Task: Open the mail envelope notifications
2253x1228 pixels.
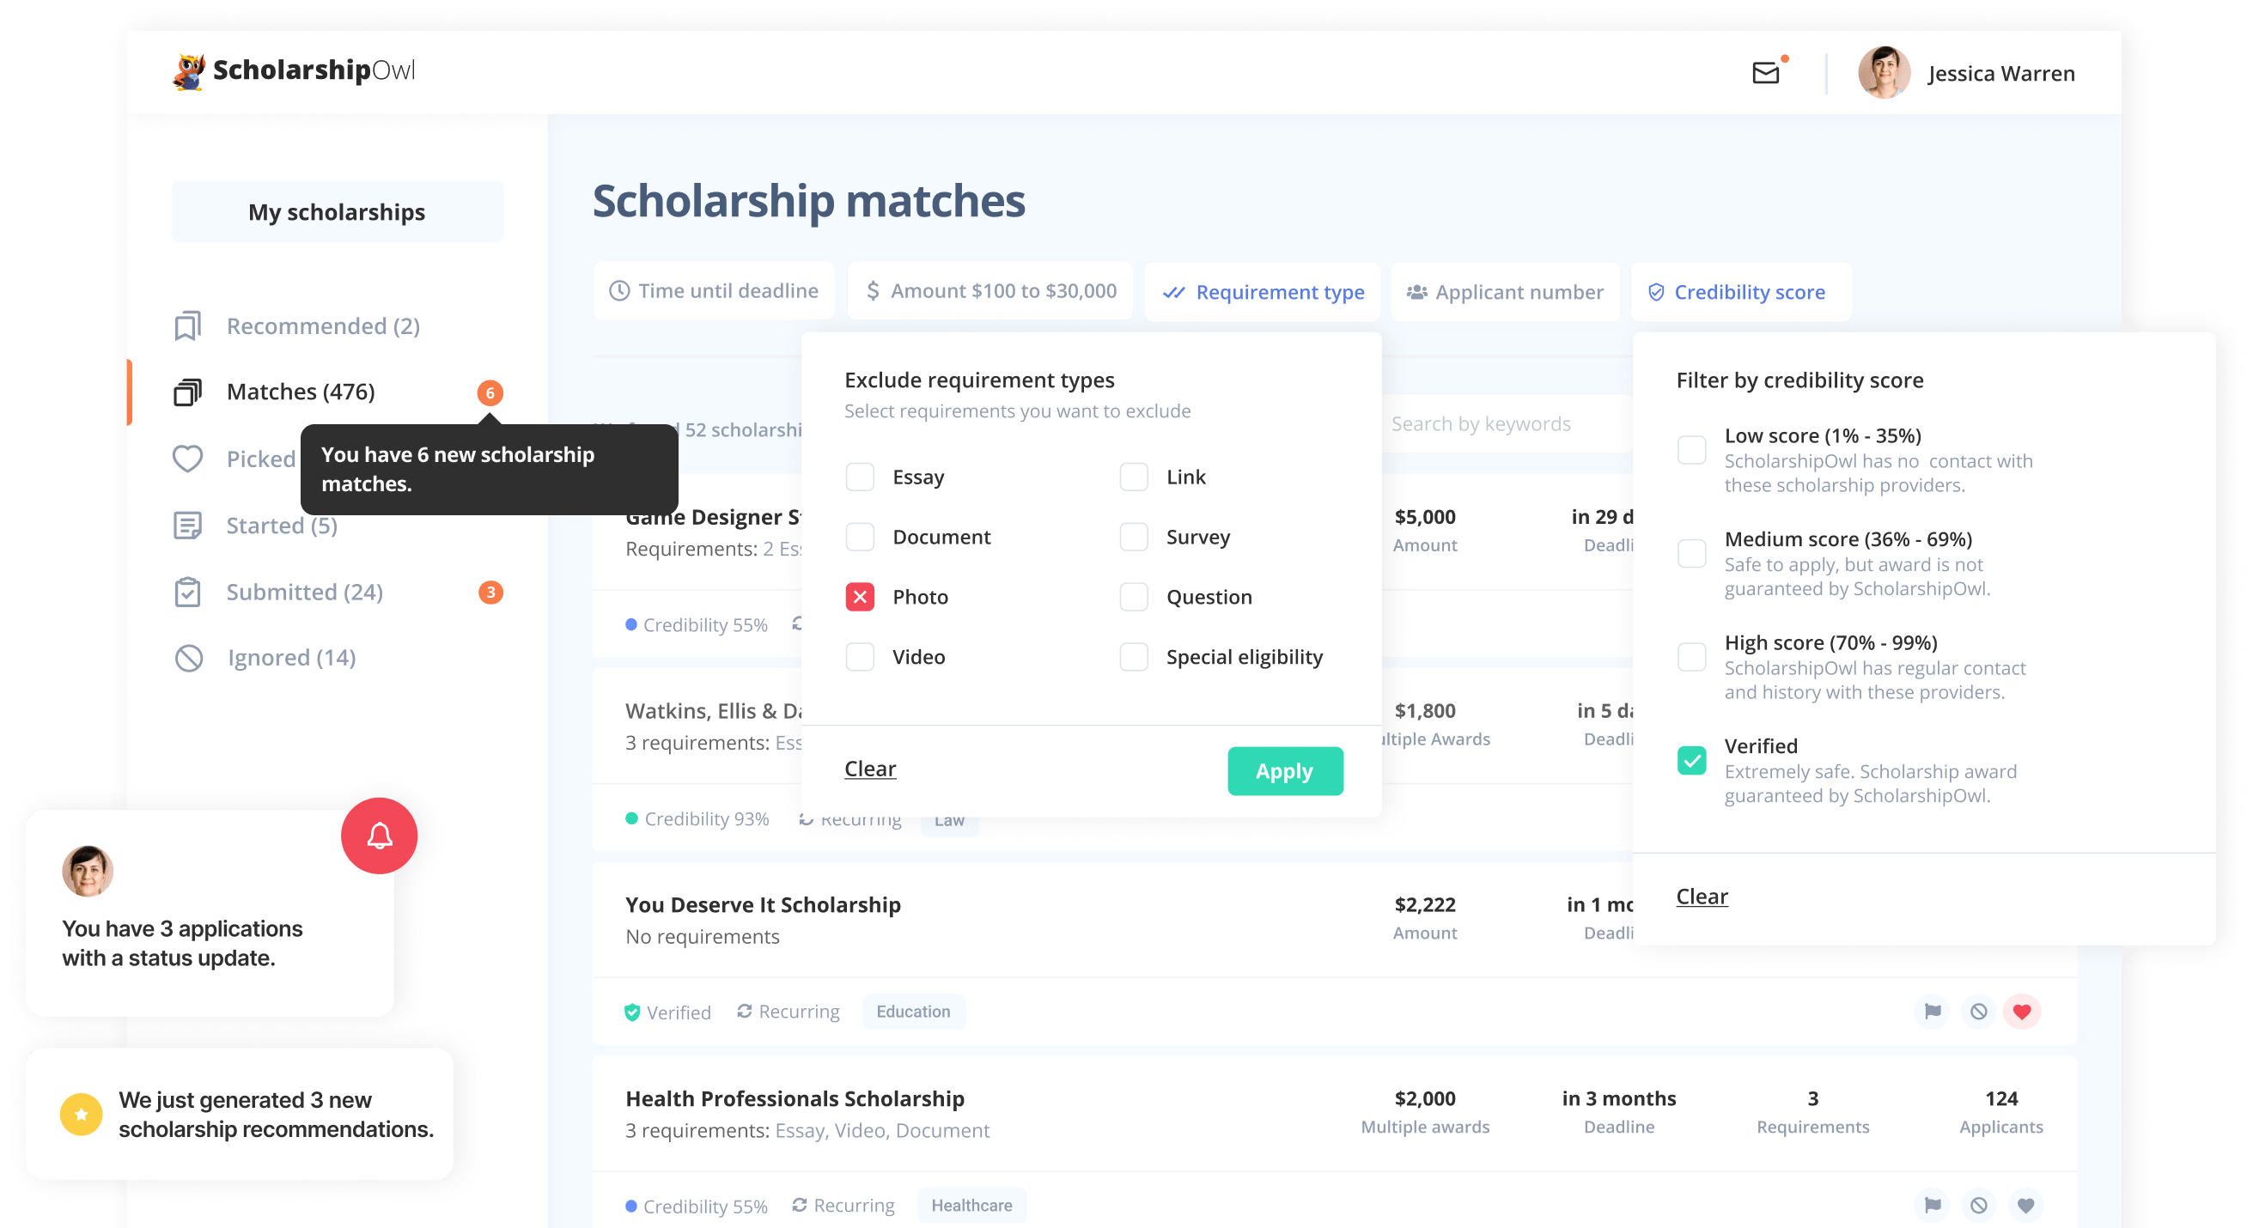Action: [x=1765, y=73]
